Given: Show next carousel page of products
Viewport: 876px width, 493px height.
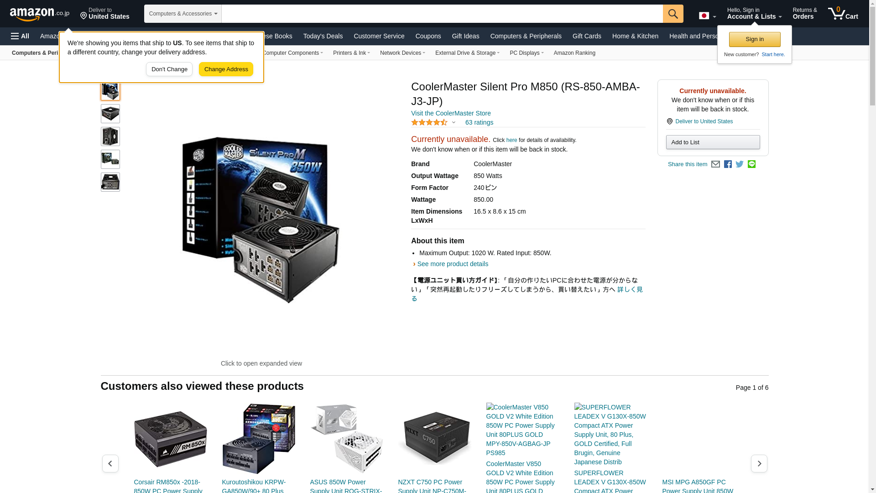Looking at the screenshot, I should click(x=759, y=463).
